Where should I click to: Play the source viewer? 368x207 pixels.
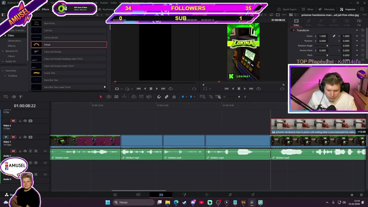pyautogui.click(x=157, y=89)
